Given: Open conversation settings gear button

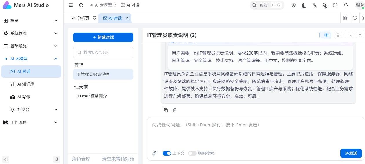Looking at the screenshot, I should pos(325,35).
